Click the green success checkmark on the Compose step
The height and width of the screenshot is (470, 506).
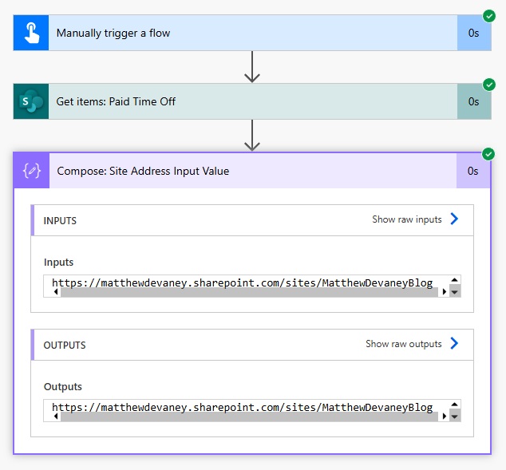point(488,154)
